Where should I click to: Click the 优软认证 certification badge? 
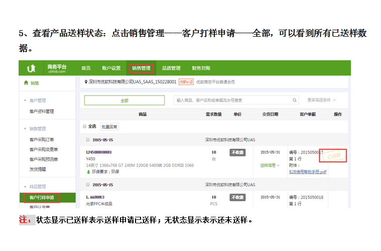[x=186, y=81]
